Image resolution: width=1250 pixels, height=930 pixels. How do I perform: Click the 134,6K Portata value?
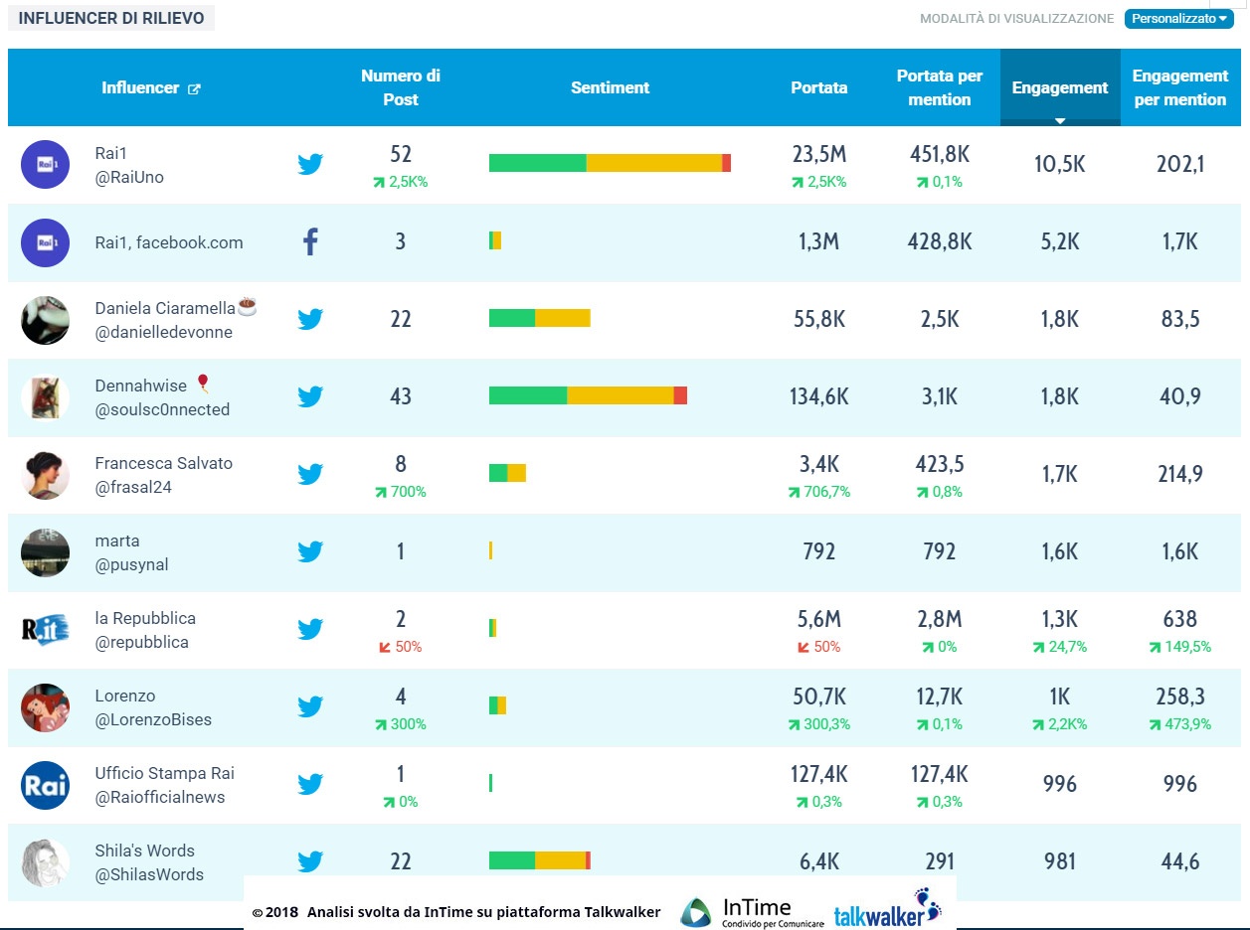point(819,396)
